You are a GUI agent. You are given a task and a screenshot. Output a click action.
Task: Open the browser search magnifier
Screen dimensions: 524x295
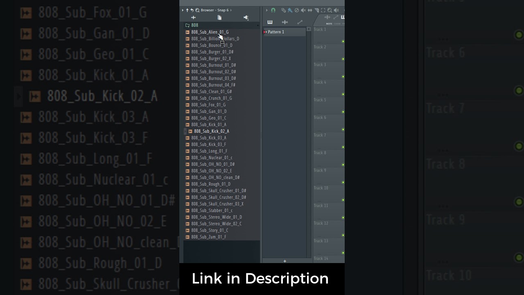[197, 10]
